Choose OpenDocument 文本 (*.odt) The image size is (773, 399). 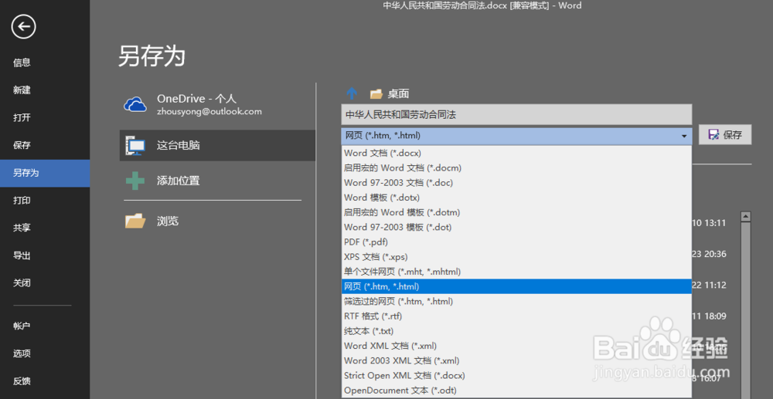pos(516,391)
